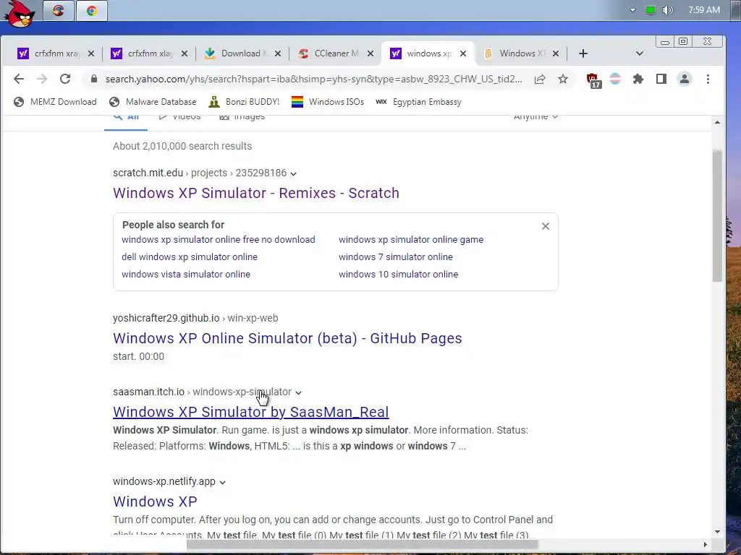This screenshot has height=555, width=741.
Task: Click the scroll down arrow
Action: (717, 532)
